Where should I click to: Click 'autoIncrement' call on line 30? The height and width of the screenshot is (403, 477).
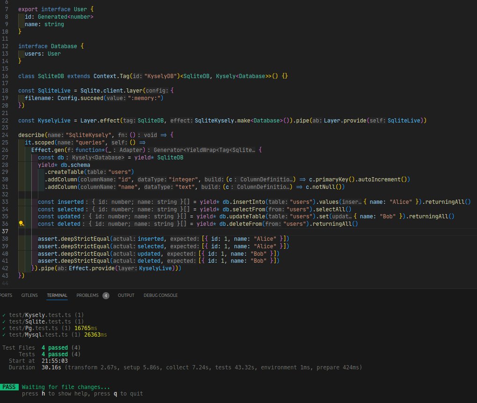[379, 180]
